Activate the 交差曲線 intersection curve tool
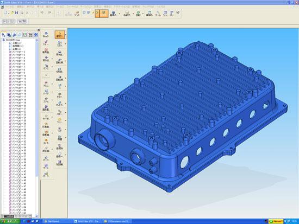This screenshot has width=299, height=224. [x=46, y=125]
